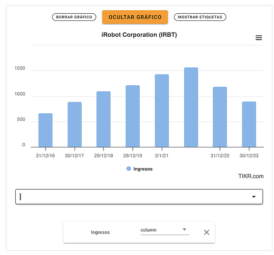The width and height of the screenshot is (274, 255).
Task: Expand the chart type arrow next to column
Action: point(184,229)
